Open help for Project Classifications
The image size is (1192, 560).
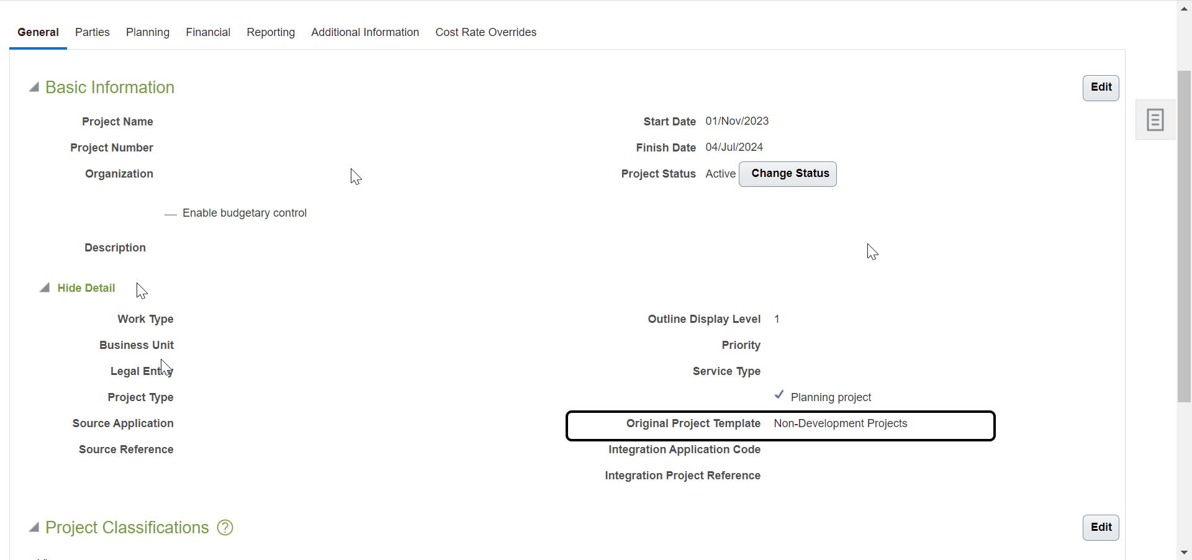224,527
